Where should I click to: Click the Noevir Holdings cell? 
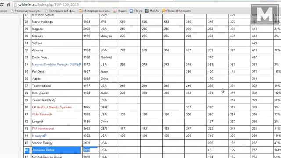[57, 22]
